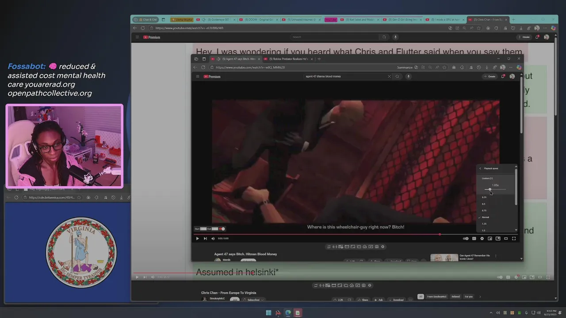Click Create button in back YouTube window

coord(524,37)
